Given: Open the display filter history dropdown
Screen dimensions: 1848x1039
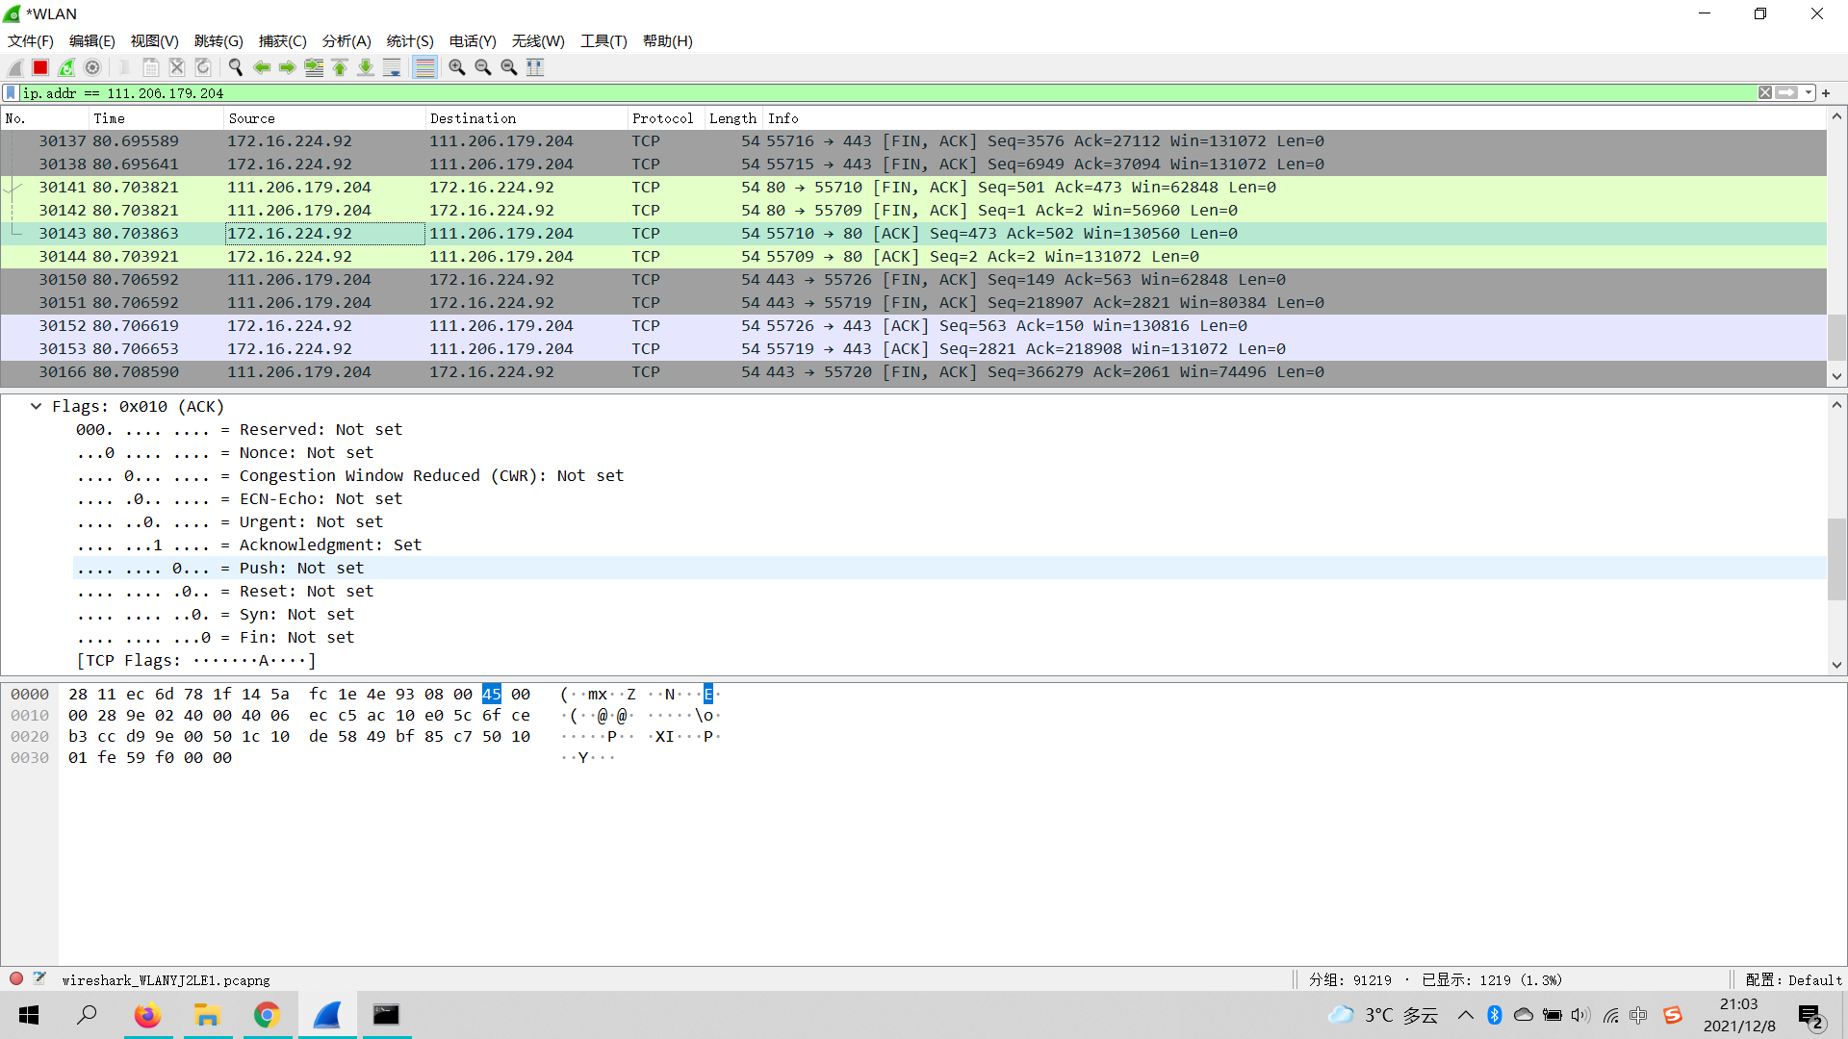Looking at the screenshot, I should pyautogui.click(x=1809, y=93).
